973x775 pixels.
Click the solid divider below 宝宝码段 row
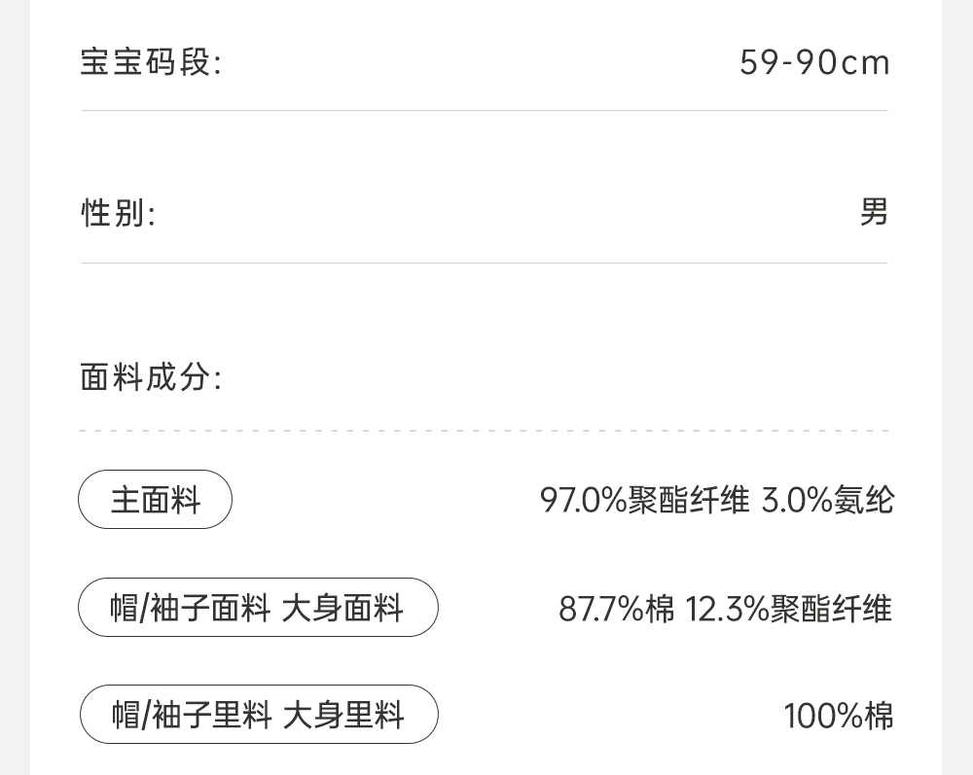click(485, 111)
